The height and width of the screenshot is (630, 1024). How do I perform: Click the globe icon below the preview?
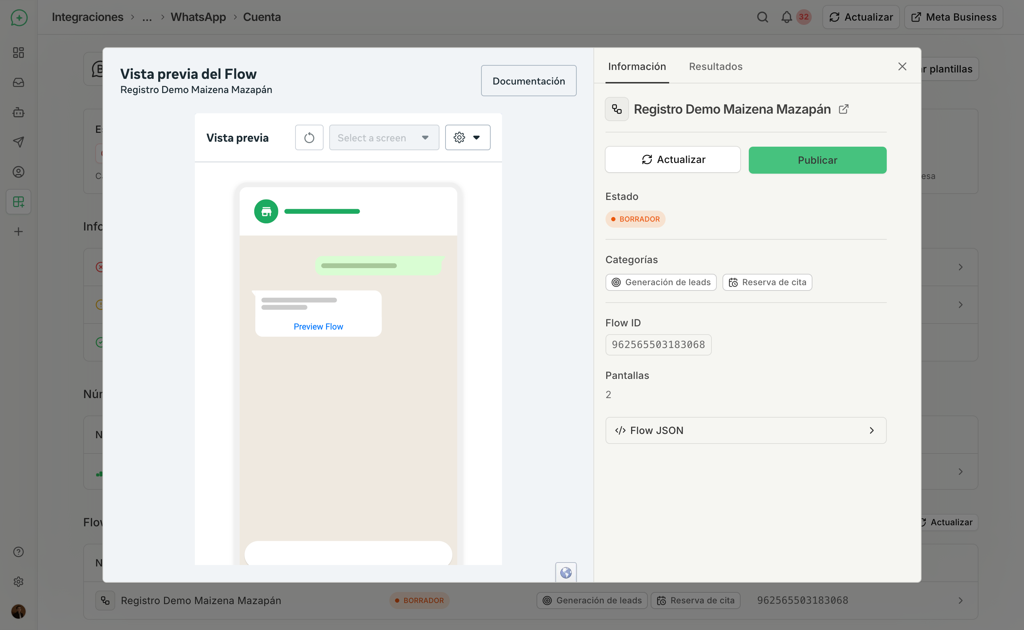[566, 573]
